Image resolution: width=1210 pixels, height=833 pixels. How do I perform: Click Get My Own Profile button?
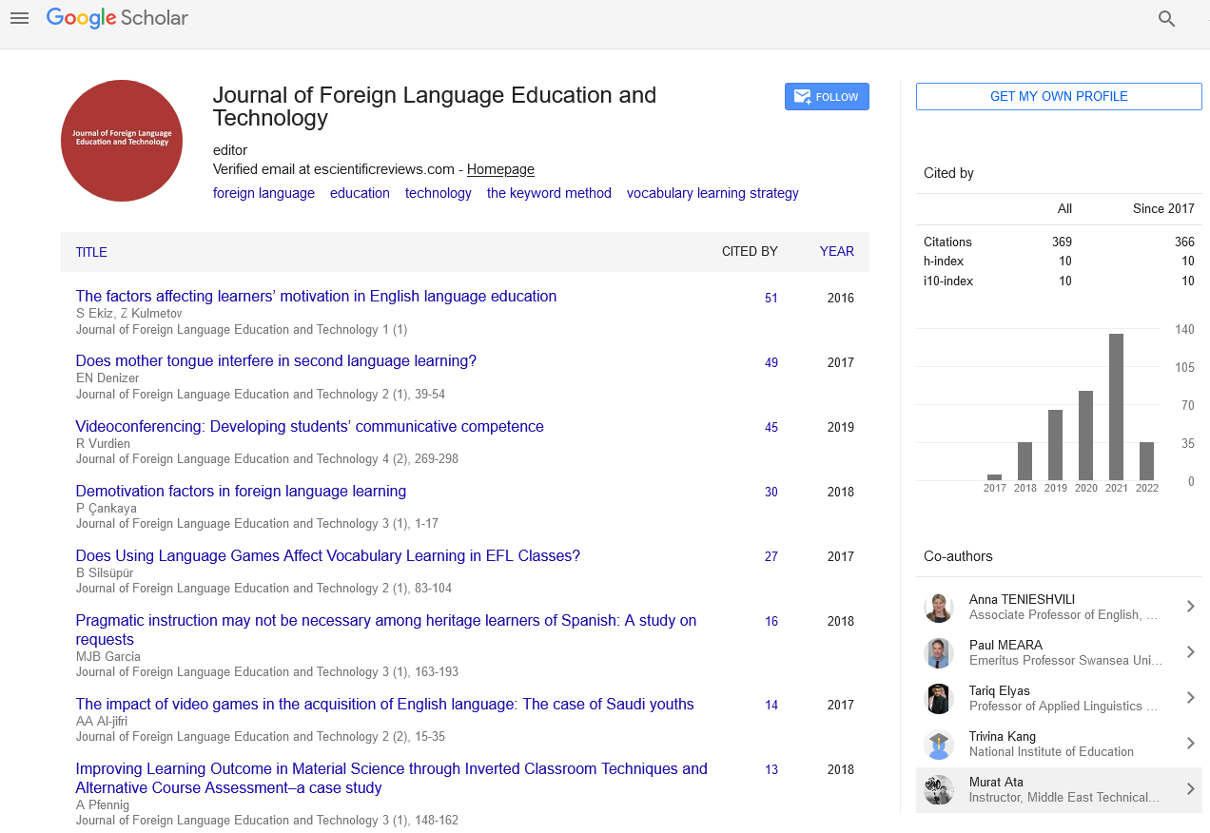[x=1059, y=97]
